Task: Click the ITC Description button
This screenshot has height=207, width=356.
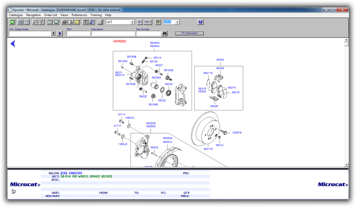Action: tap(189, 33)
